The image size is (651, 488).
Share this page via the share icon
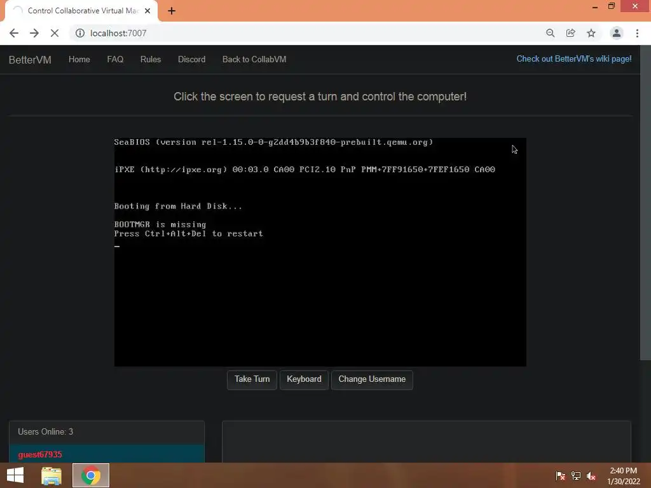tap(570, 33)
